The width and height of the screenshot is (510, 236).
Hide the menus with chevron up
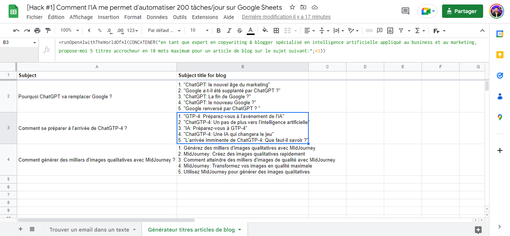(482, 31)
